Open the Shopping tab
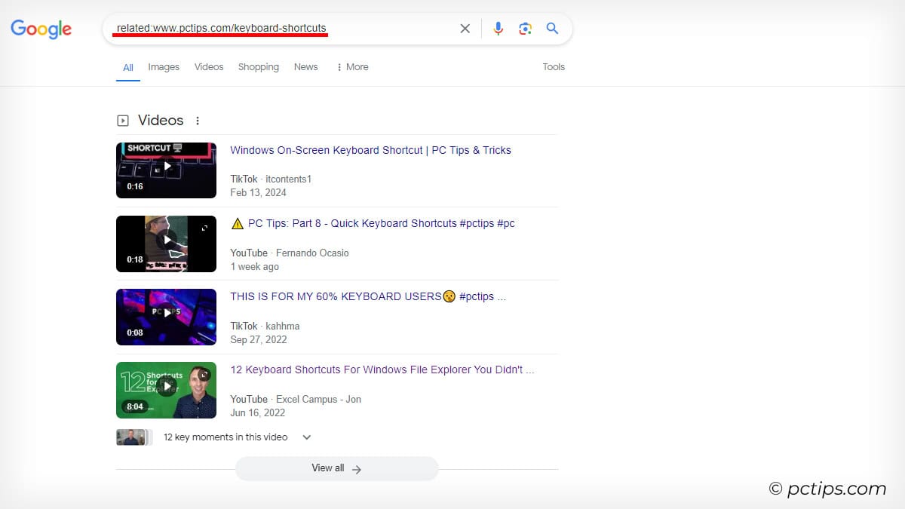Image resolution: width=905 pixels, height=509 pixels. click(x=259, y=67)
